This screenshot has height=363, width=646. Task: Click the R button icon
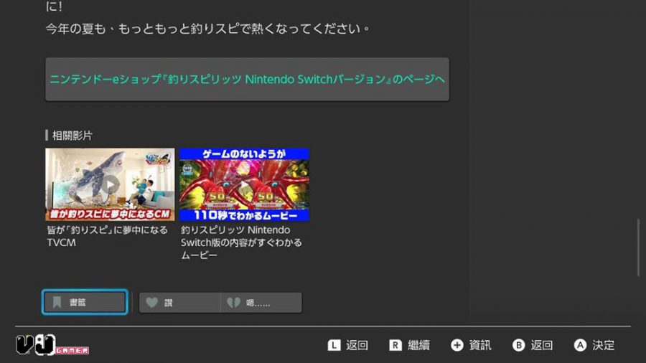[x=395, y=345]
